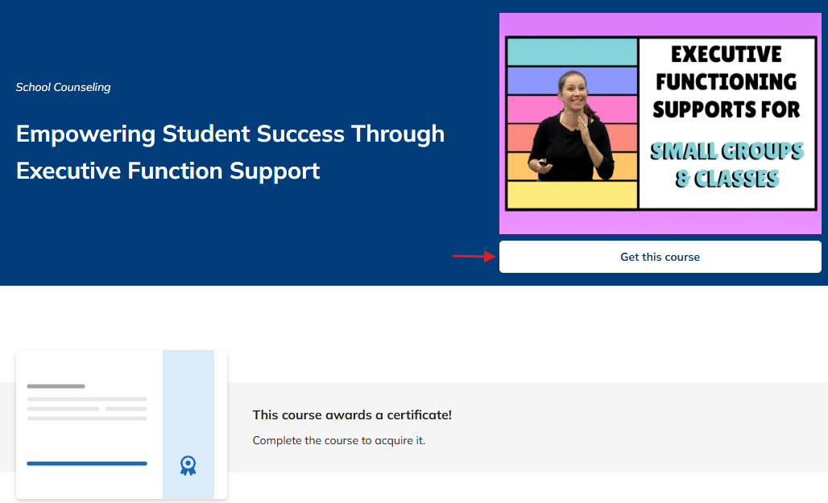This screenshot has width=828, height=503.
Task: Click the "Get this course" button
Action: (660, 257)
